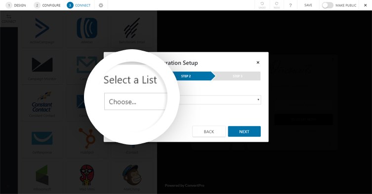Select the ActiveCampaign integration icon
The image size is (372, 194).
point(42,28)
